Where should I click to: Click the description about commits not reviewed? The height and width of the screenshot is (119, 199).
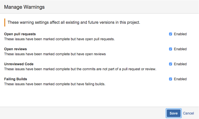tap(80, 69)
